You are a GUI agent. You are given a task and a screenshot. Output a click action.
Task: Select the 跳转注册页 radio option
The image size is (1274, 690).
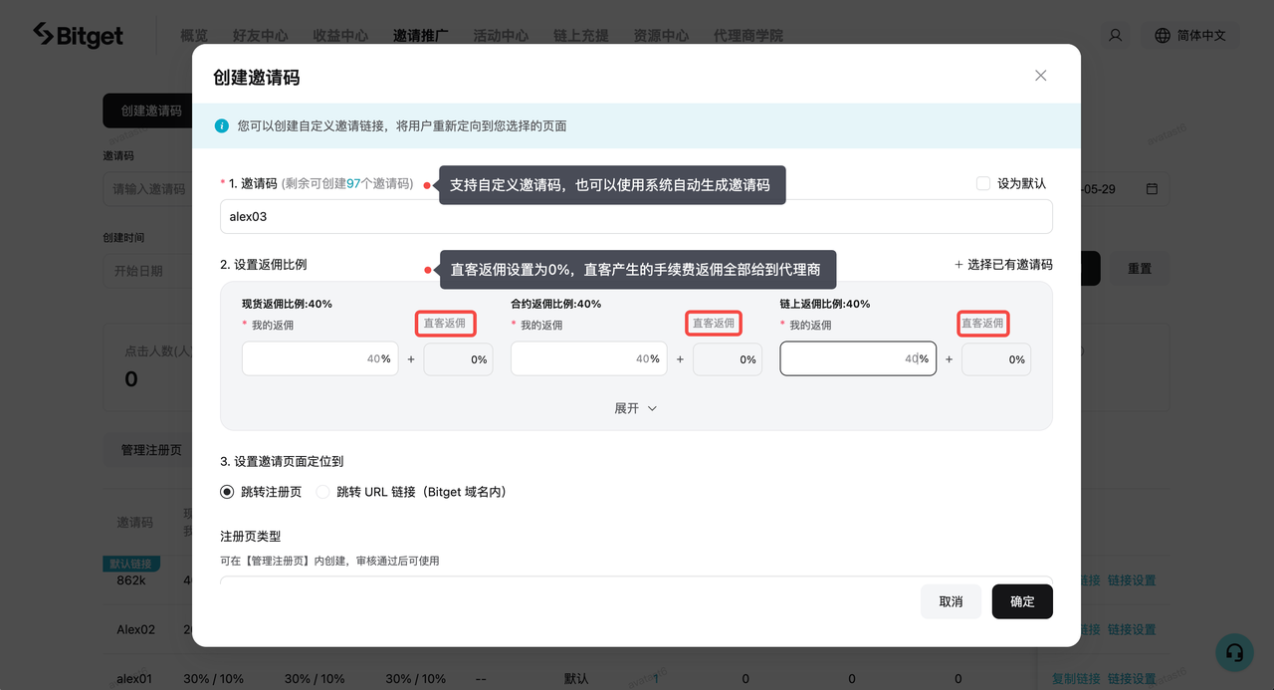[x=227, y=492]
